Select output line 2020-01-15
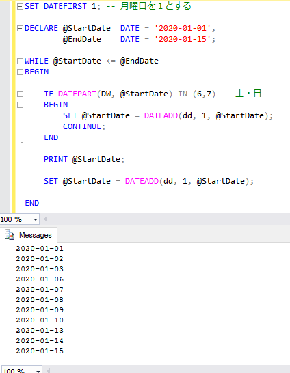 coord(40,350)
